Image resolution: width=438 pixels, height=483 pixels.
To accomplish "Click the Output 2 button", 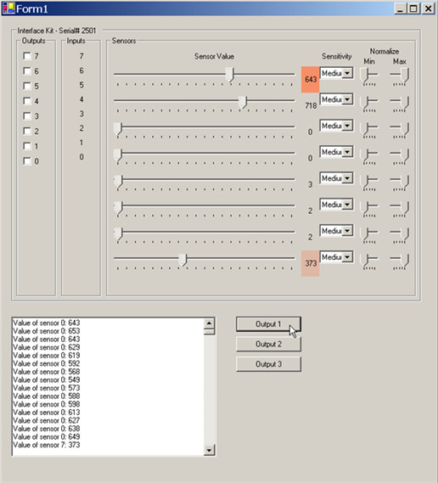I will point(268,344).
